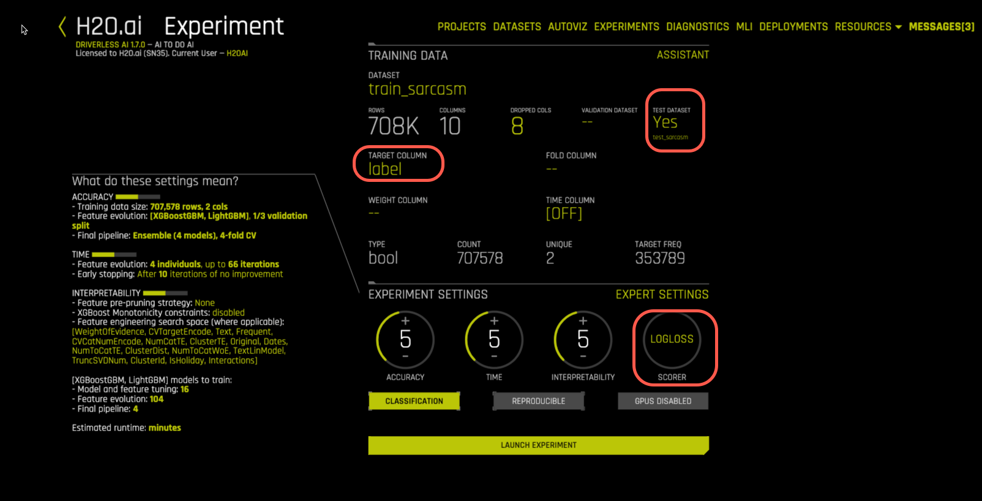Increase accuracy with the plus sign
This screenshot has height=501, width=982.
(405, 320)
